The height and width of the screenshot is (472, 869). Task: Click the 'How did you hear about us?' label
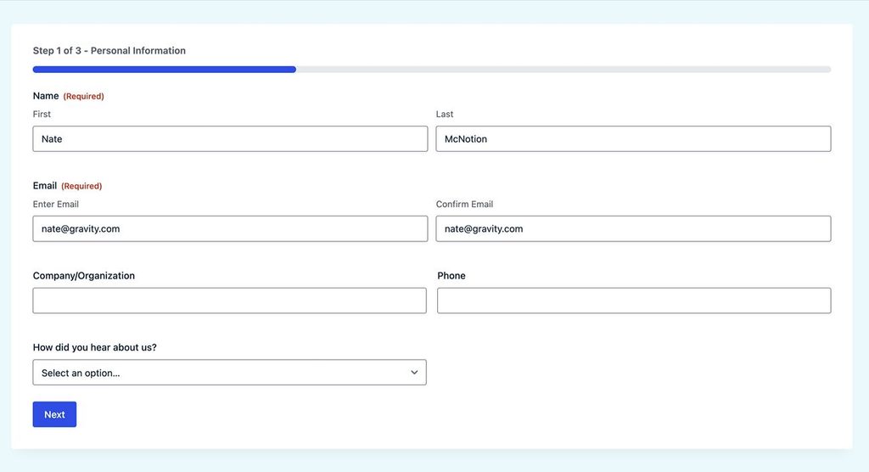pyautogui.click(x=95, y=347)
